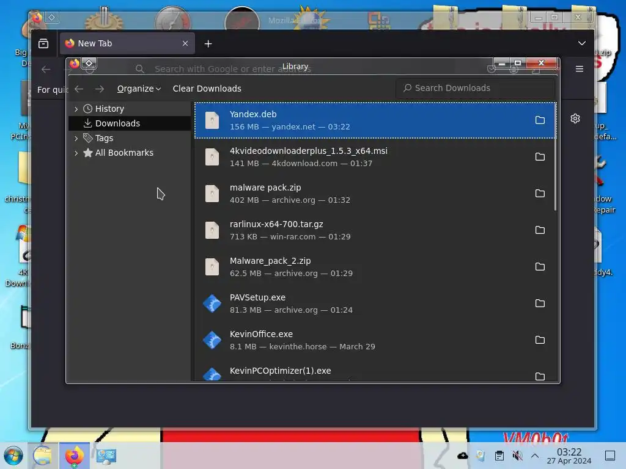Open Library window menu diamond icon

tap(89, 64)
